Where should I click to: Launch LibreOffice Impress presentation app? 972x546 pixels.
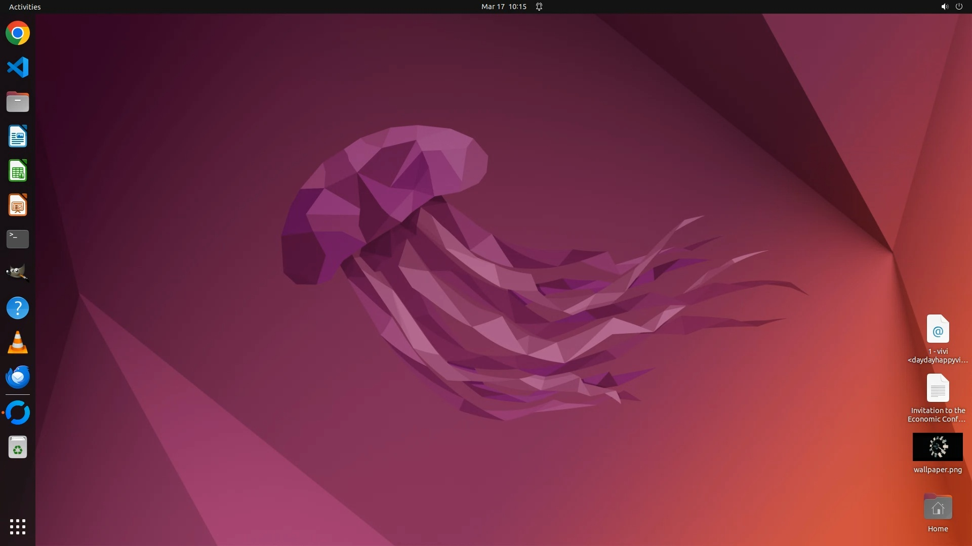tap(18, 205)
